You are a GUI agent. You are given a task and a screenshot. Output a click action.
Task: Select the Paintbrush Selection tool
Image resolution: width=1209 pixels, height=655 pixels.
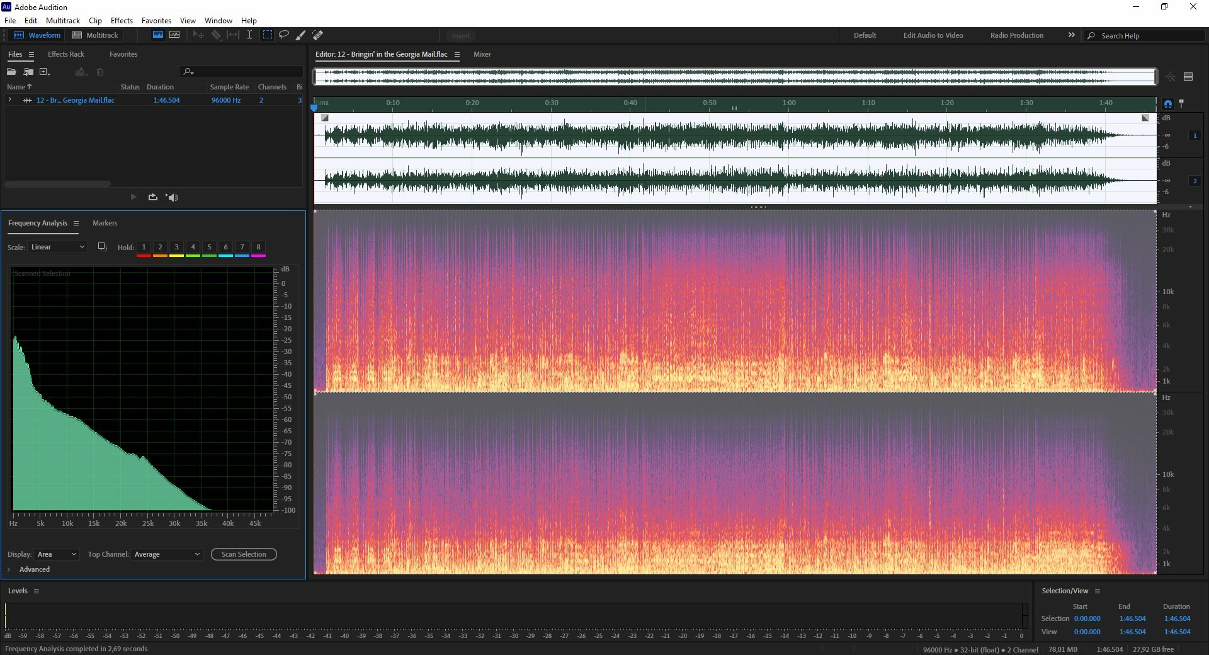tap(301, 35)
